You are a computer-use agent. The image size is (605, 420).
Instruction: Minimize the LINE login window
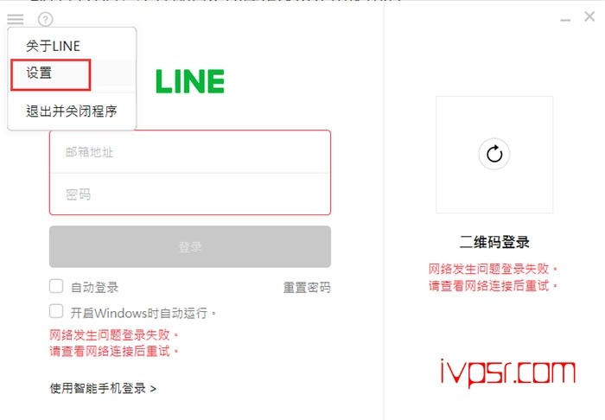click(x=565, y=19)
